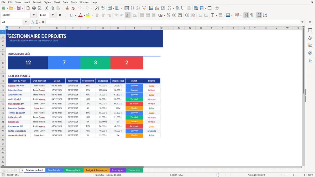
Task: Run the Spelling check tool
Action: click(103, 8)
